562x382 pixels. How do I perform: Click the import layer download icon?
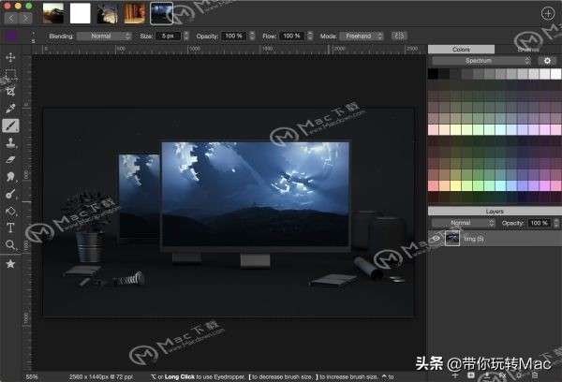pyautogui.click(x=487, y=375)
